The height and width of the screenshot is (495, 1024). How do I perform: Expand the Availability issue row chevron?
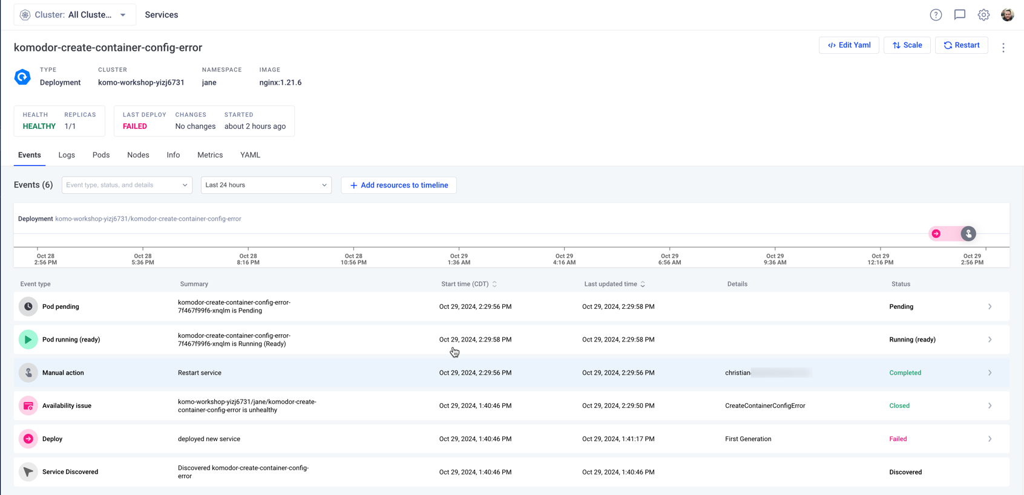coord(990,406)
